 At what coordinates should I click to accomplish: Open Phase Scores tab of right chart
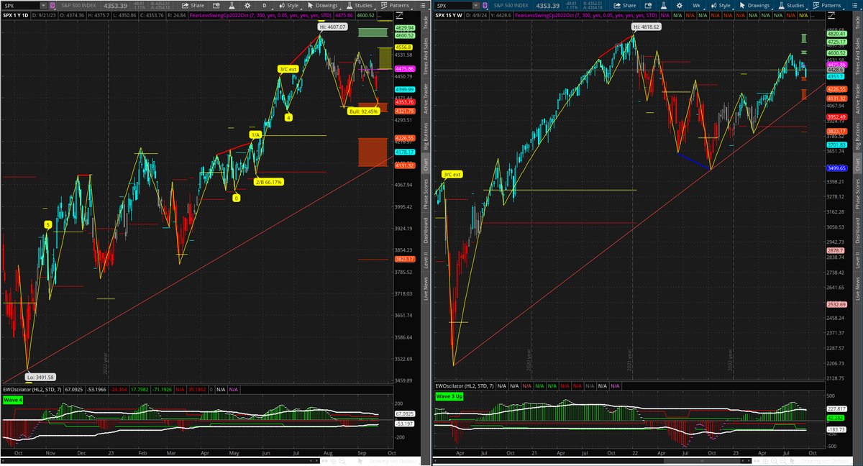(858, 194)
